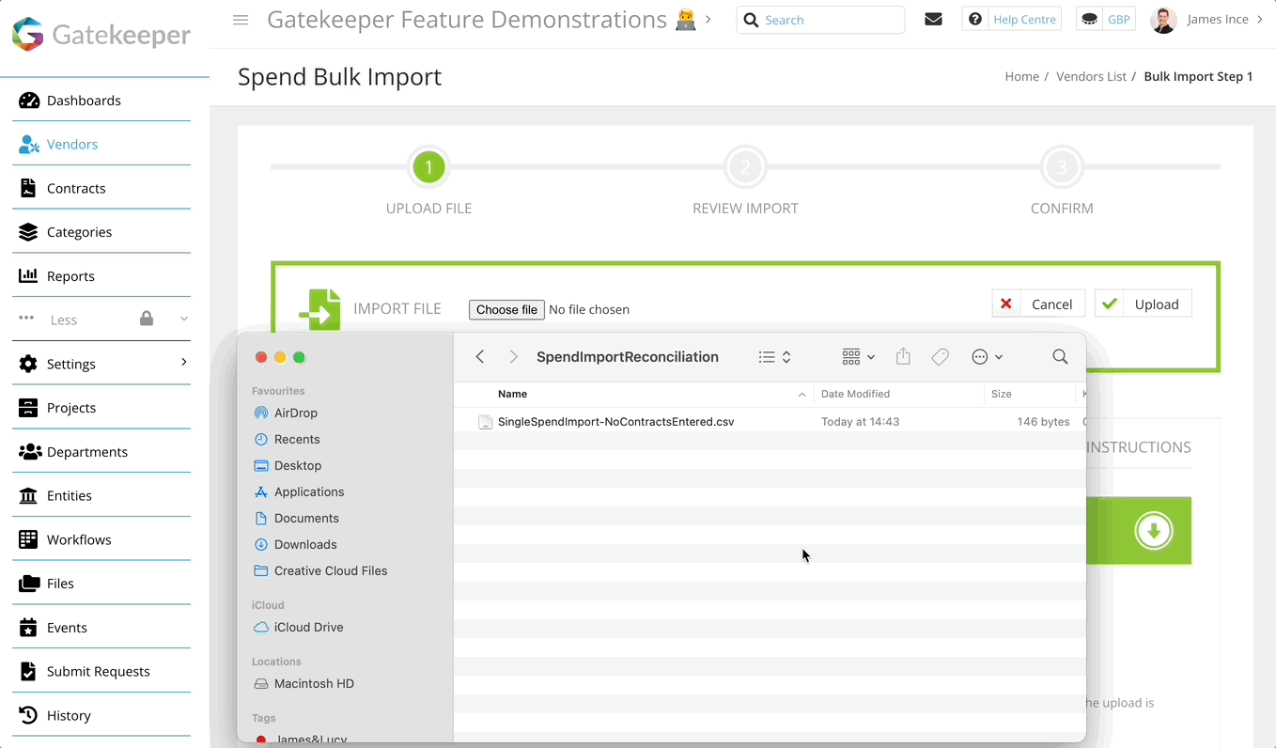Click the red James&Lucy tag swatch

pos(260,740)
